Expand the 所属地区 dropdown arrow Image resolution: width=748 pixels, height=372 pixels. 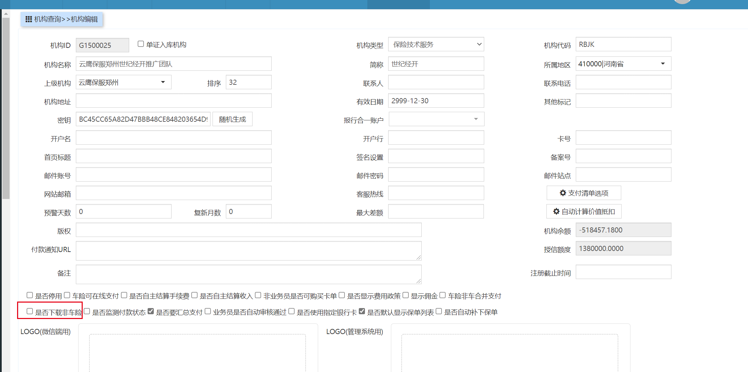pos(663,64)
